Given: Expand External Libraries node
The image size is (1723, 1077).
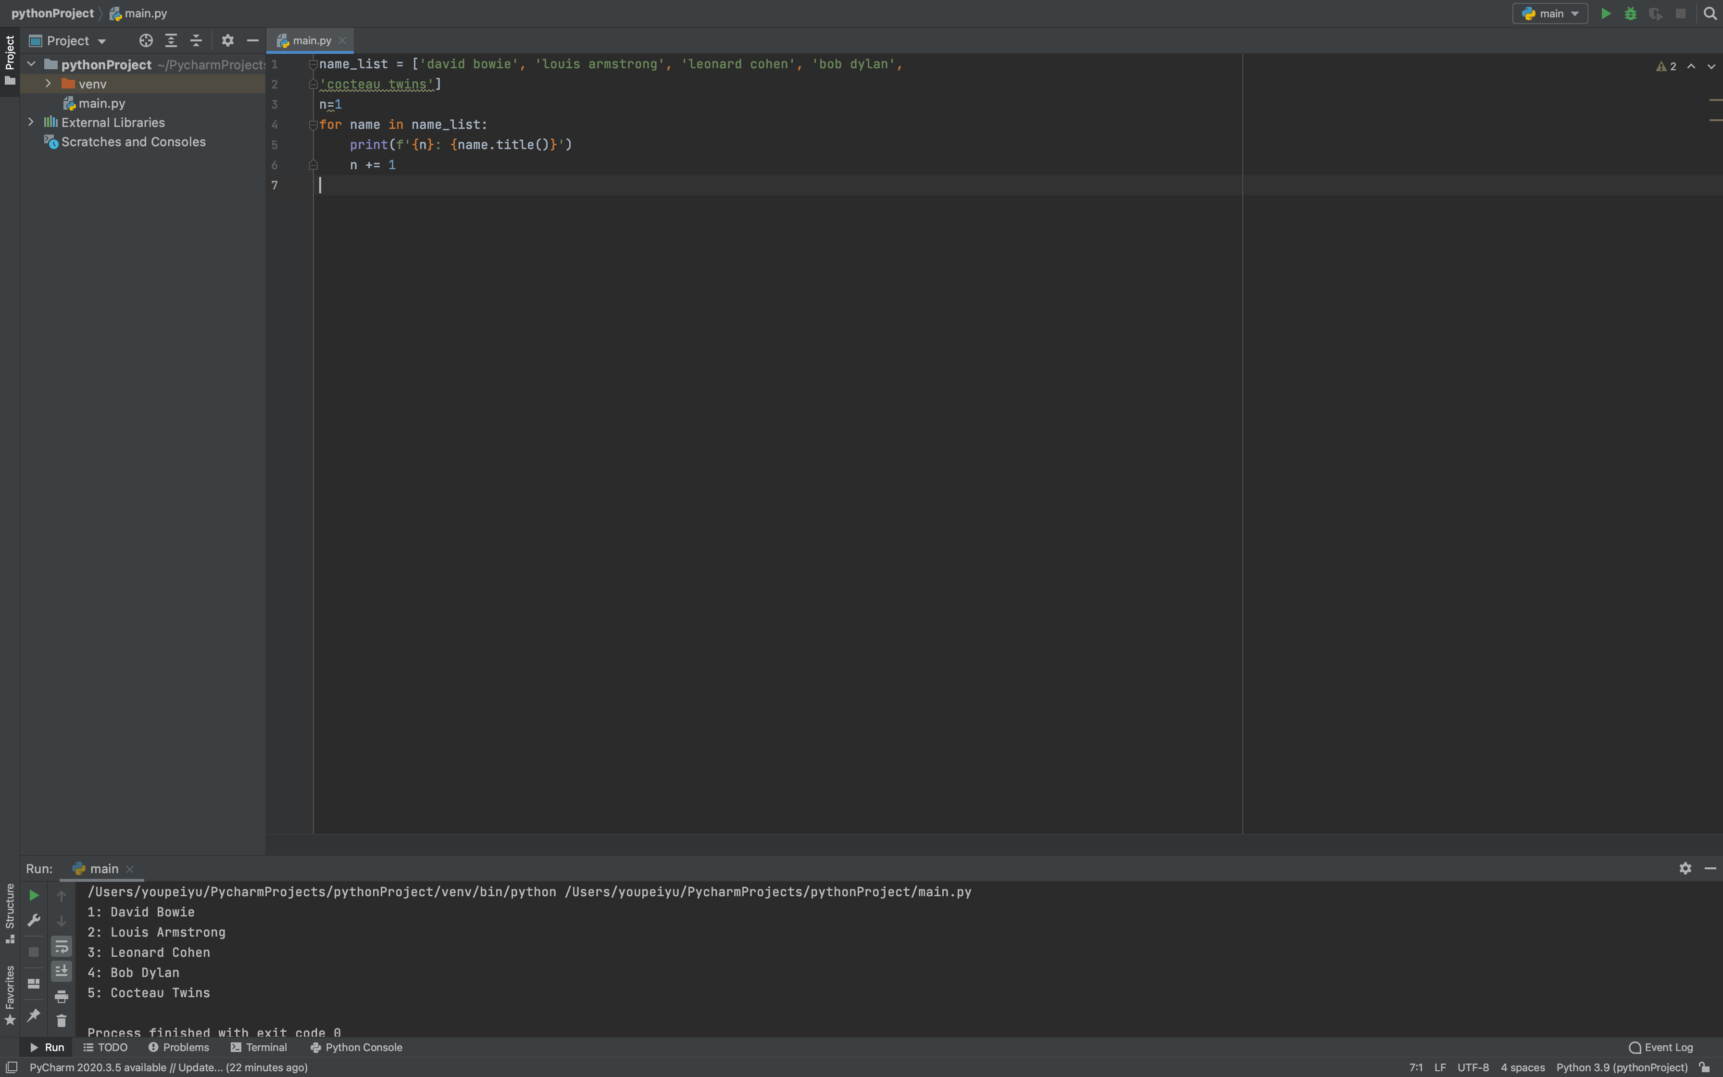Looking at the screenshot, I should point(31,123).
